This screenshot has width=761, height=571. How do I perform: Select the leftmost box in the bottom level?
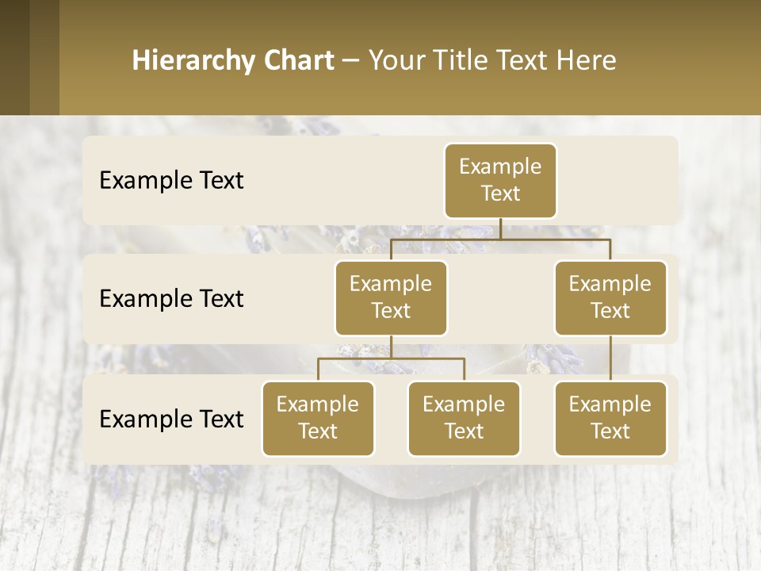(x=318, y=418)
